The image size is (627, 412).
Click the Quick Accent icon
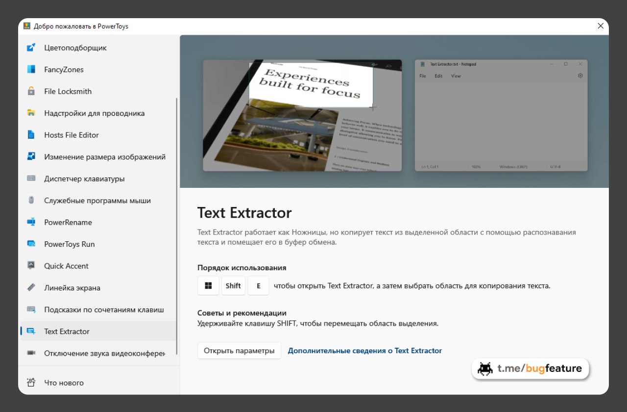click(31, 266)
